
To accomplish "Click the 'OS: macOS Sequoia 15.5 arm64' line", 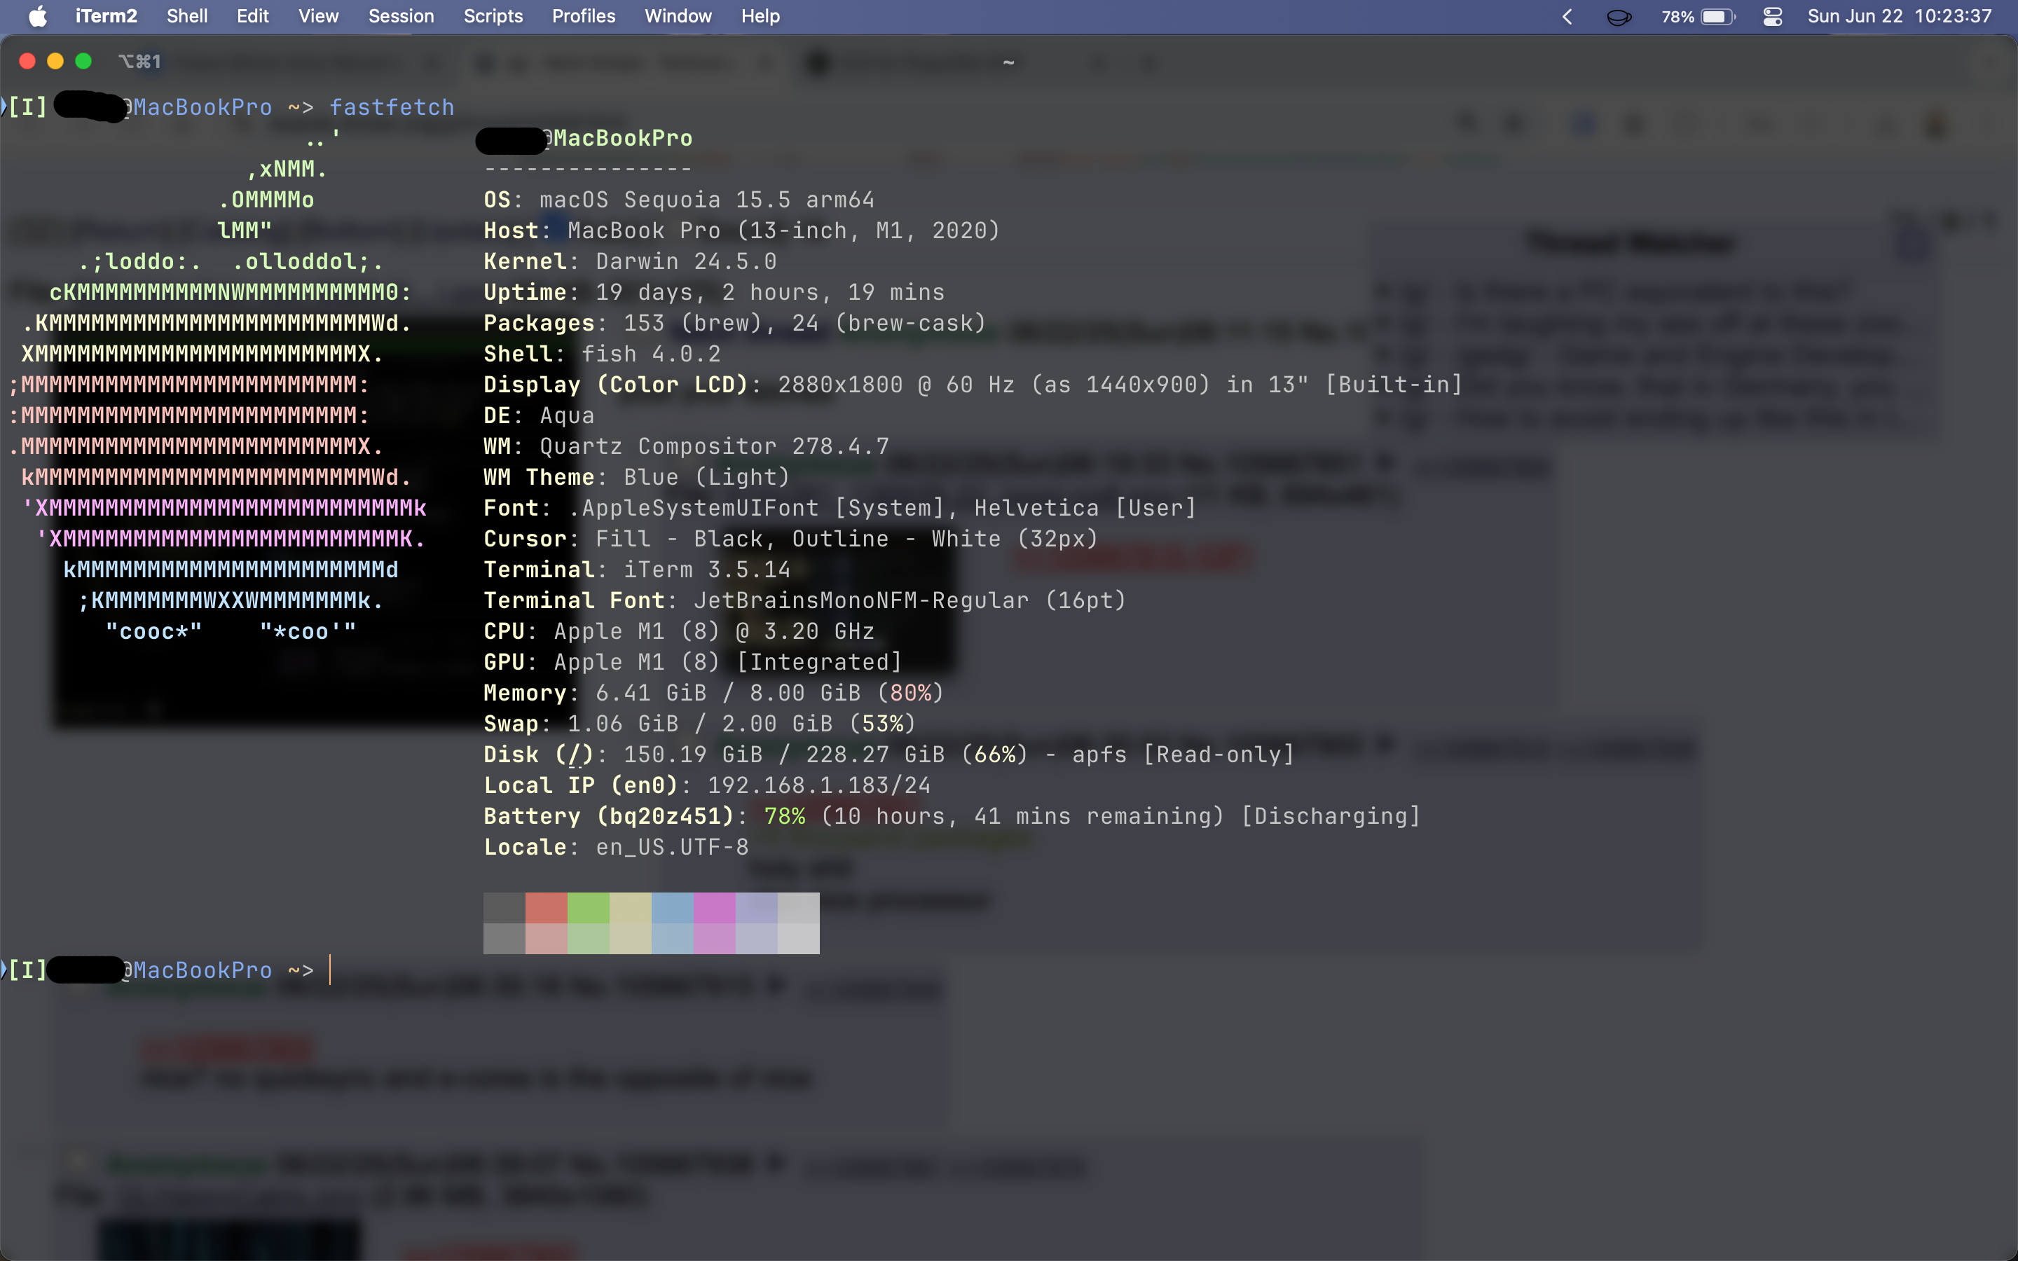I will (679, 200).
